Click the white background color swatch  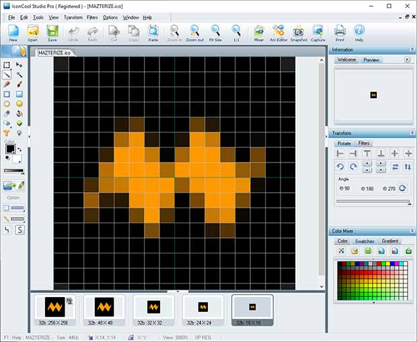click(x=17, y=159)
